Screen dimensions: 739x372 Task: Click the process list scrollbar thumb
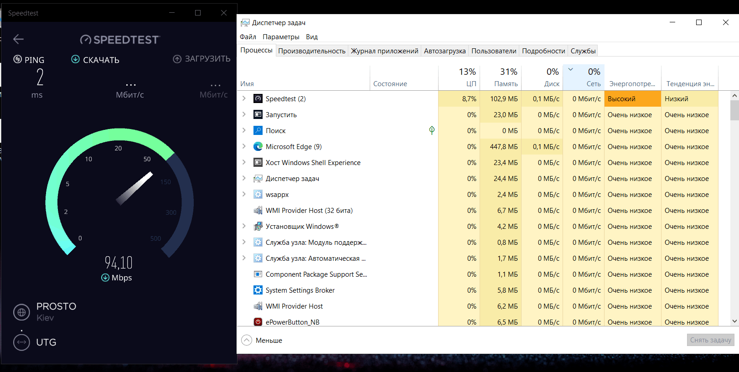pyautogui.click(x=734, y=110)
